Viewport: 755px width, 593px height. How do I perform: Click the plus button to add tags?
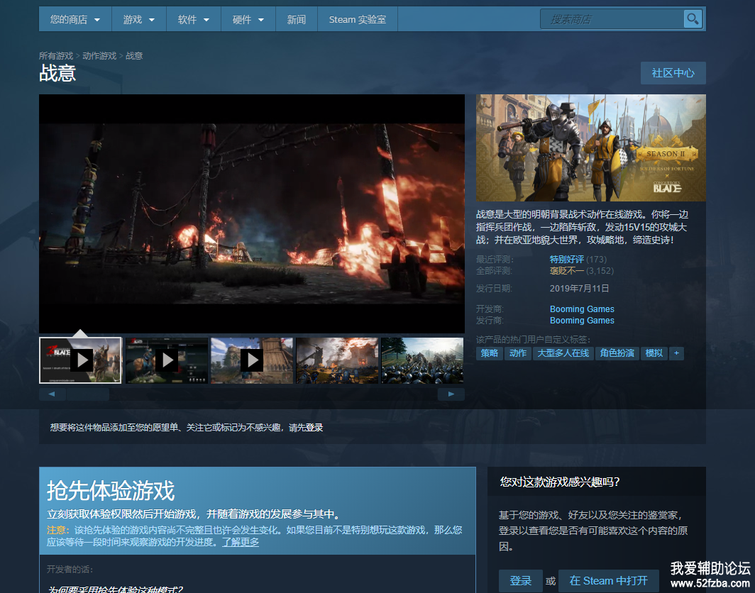[676, 353]
